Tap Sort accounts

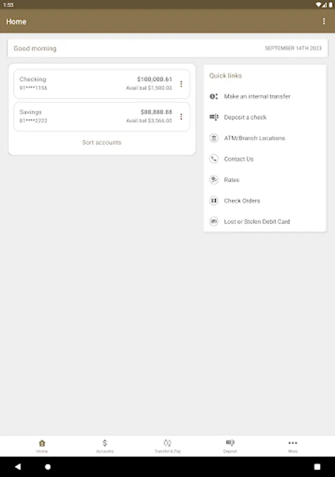102,143
